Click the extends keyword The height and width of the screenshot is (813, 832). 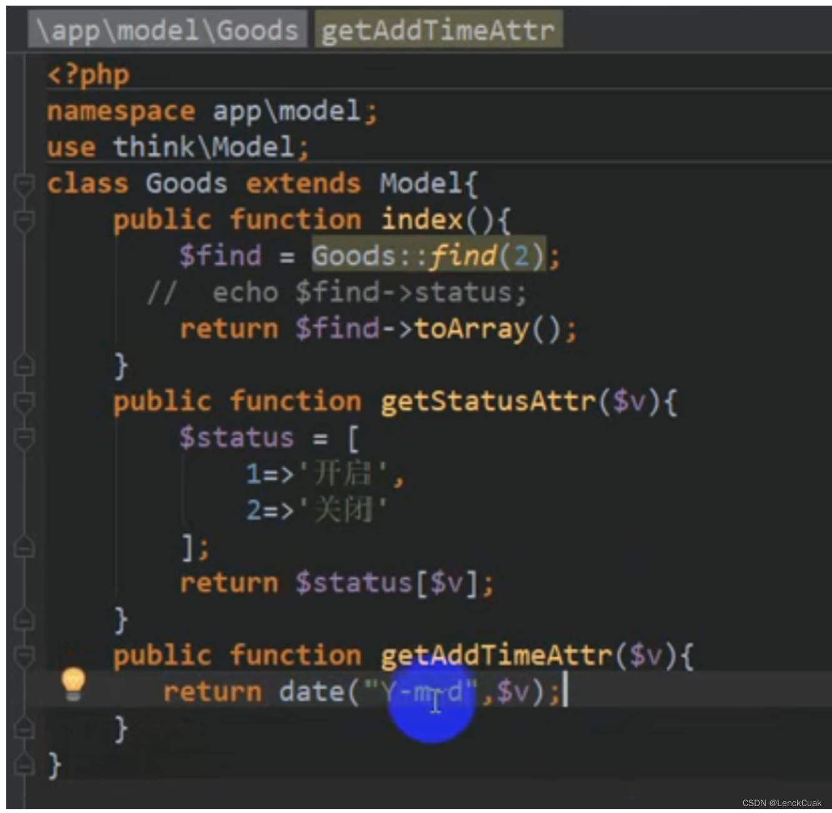[303, 184]
